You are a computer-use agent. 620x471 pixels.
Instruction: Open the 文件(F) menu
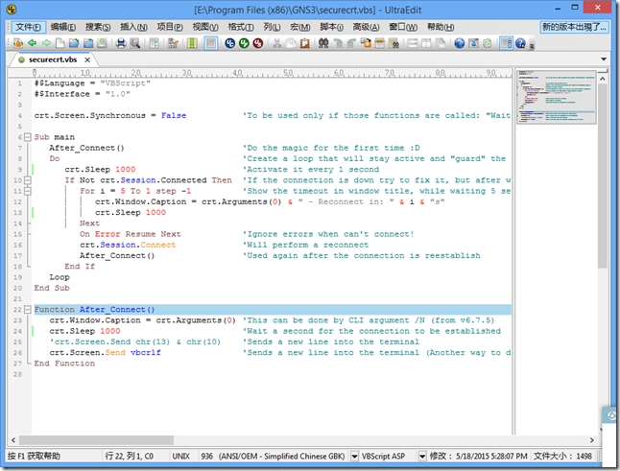[x=29, y=27]
